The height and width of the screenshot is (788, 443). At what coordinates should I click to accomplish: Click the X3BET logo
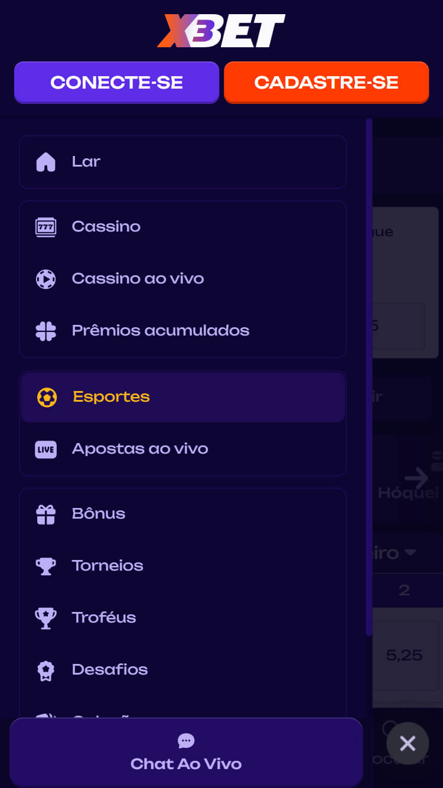click(x=221, y=31)
